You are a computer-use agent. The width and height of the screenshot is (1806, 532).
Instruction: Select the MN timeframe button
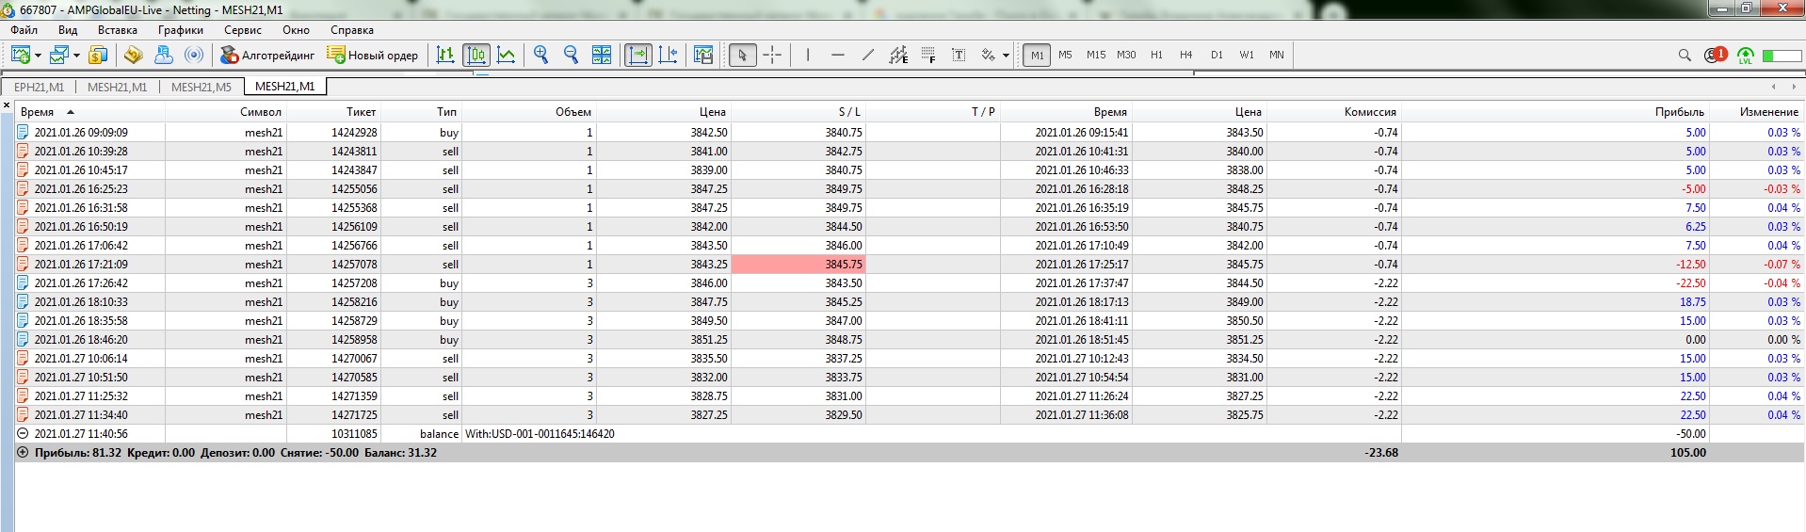point(1277,55)
